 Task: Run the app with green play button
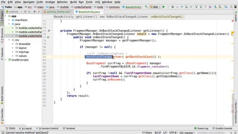click(164, 7)
